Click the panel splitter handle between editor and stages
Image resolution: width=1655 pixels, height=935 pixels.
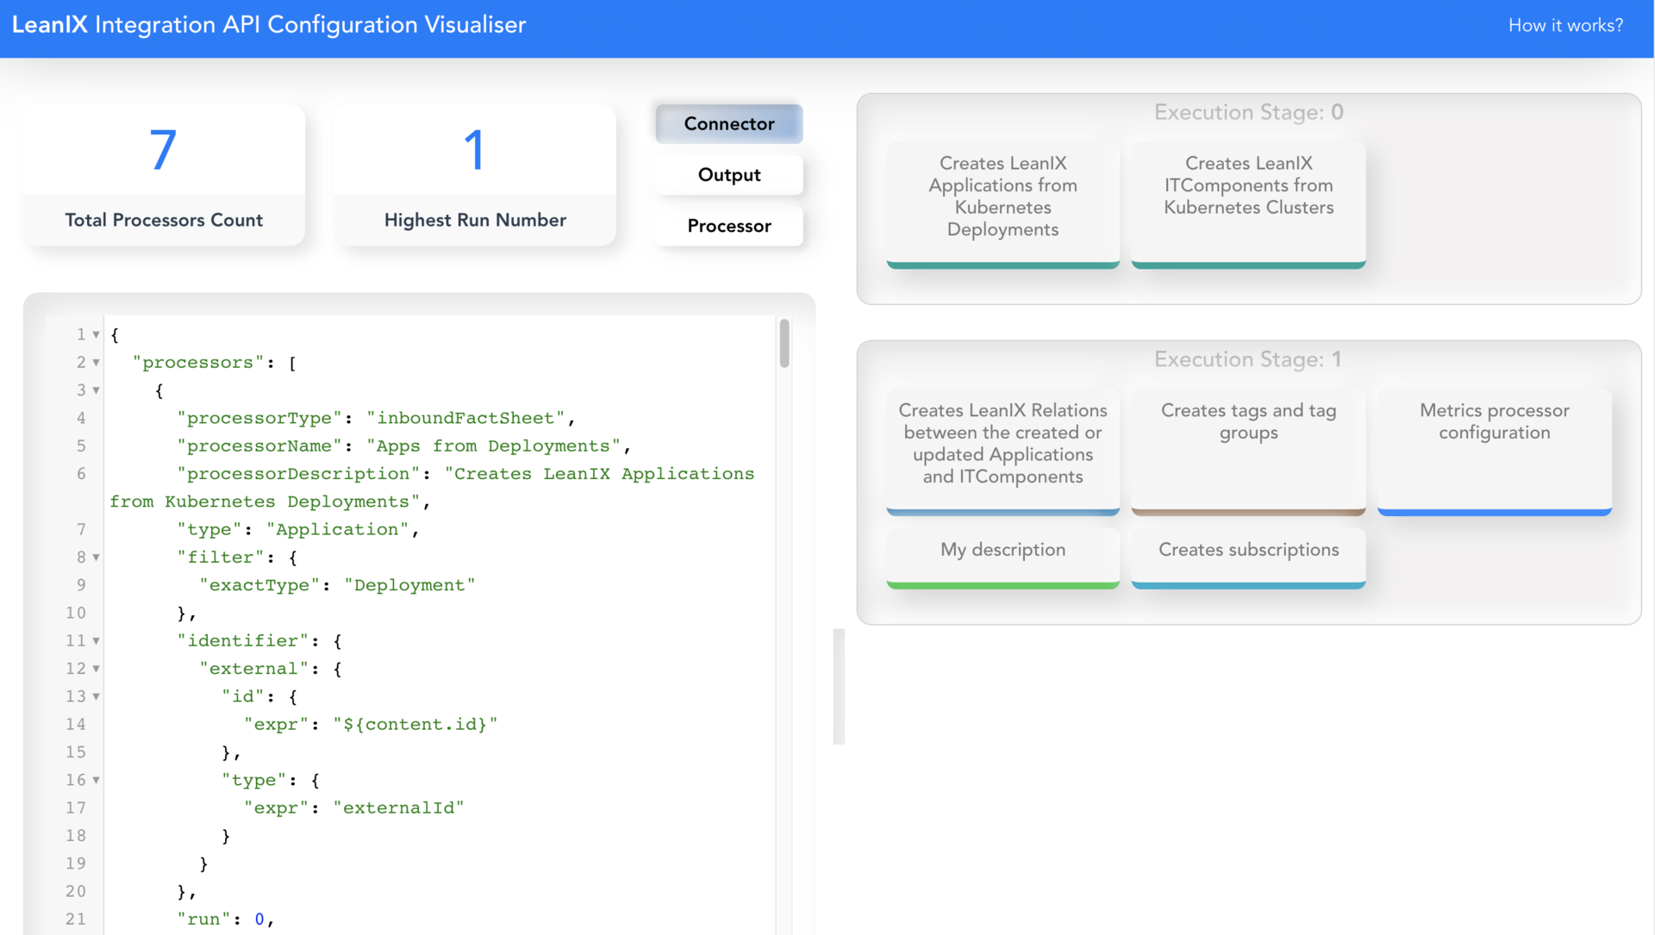point(839,686)
